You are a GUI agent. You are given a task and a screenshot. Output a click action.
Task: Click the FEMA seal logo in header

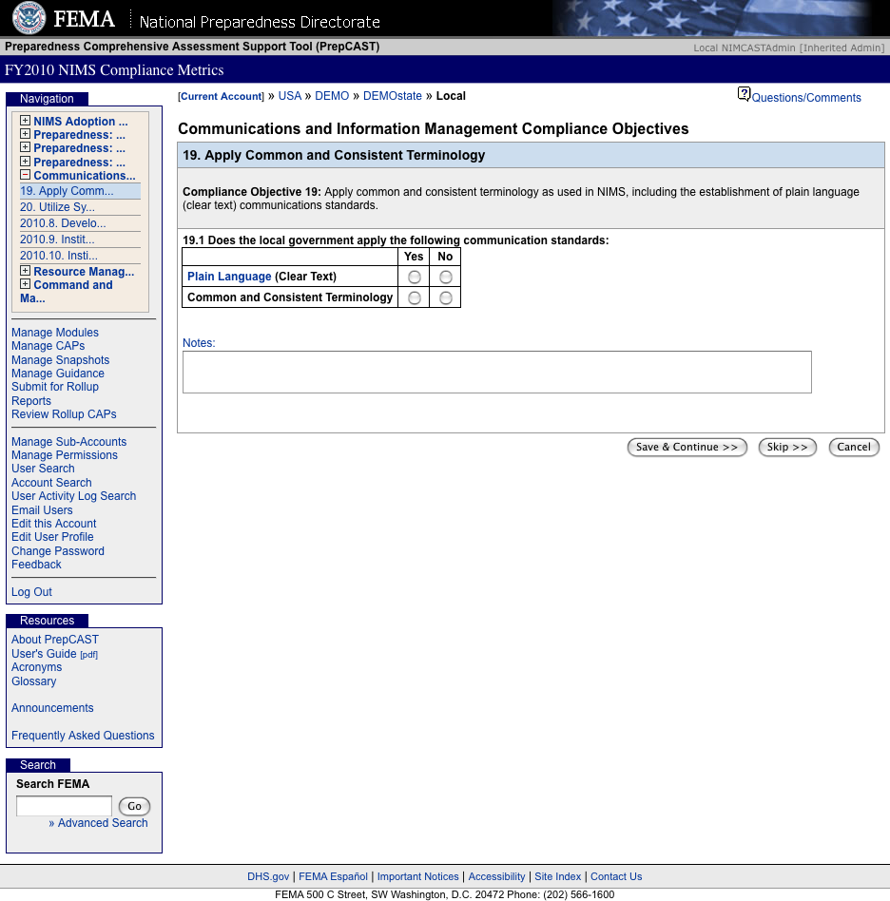tap(29, 18)
